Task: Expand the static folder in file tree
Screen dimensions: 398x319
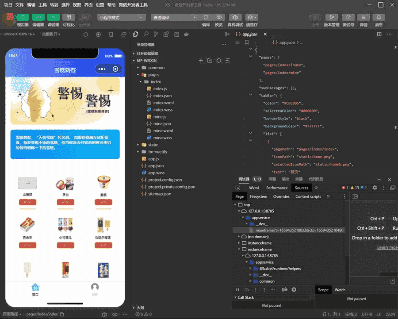Action: 153,145
